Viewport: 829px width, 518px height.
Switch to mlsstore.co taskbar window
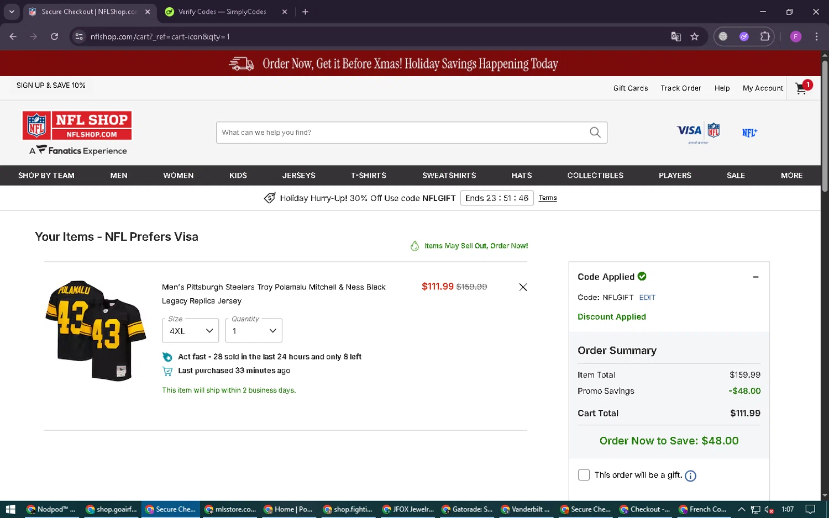(x=230, y=509)
